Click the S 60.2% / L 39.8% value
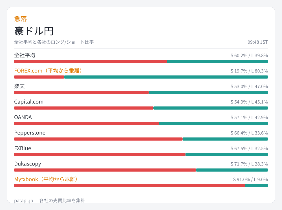282x210 pixels. point(249,55)
